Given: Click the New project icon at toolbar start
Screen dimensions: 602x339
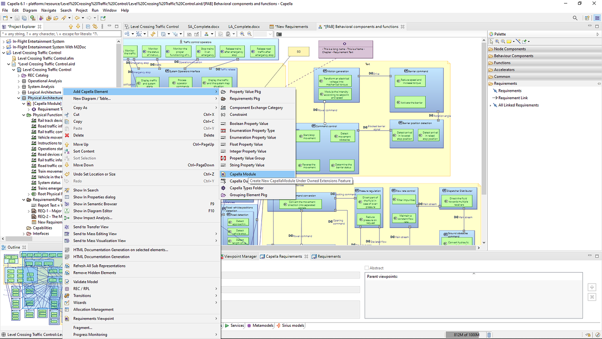Looking at the screenshot, I should point(5,18).
